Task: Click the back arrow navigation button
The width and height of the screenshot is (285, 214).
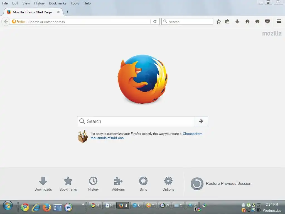Action: point(6,22)
